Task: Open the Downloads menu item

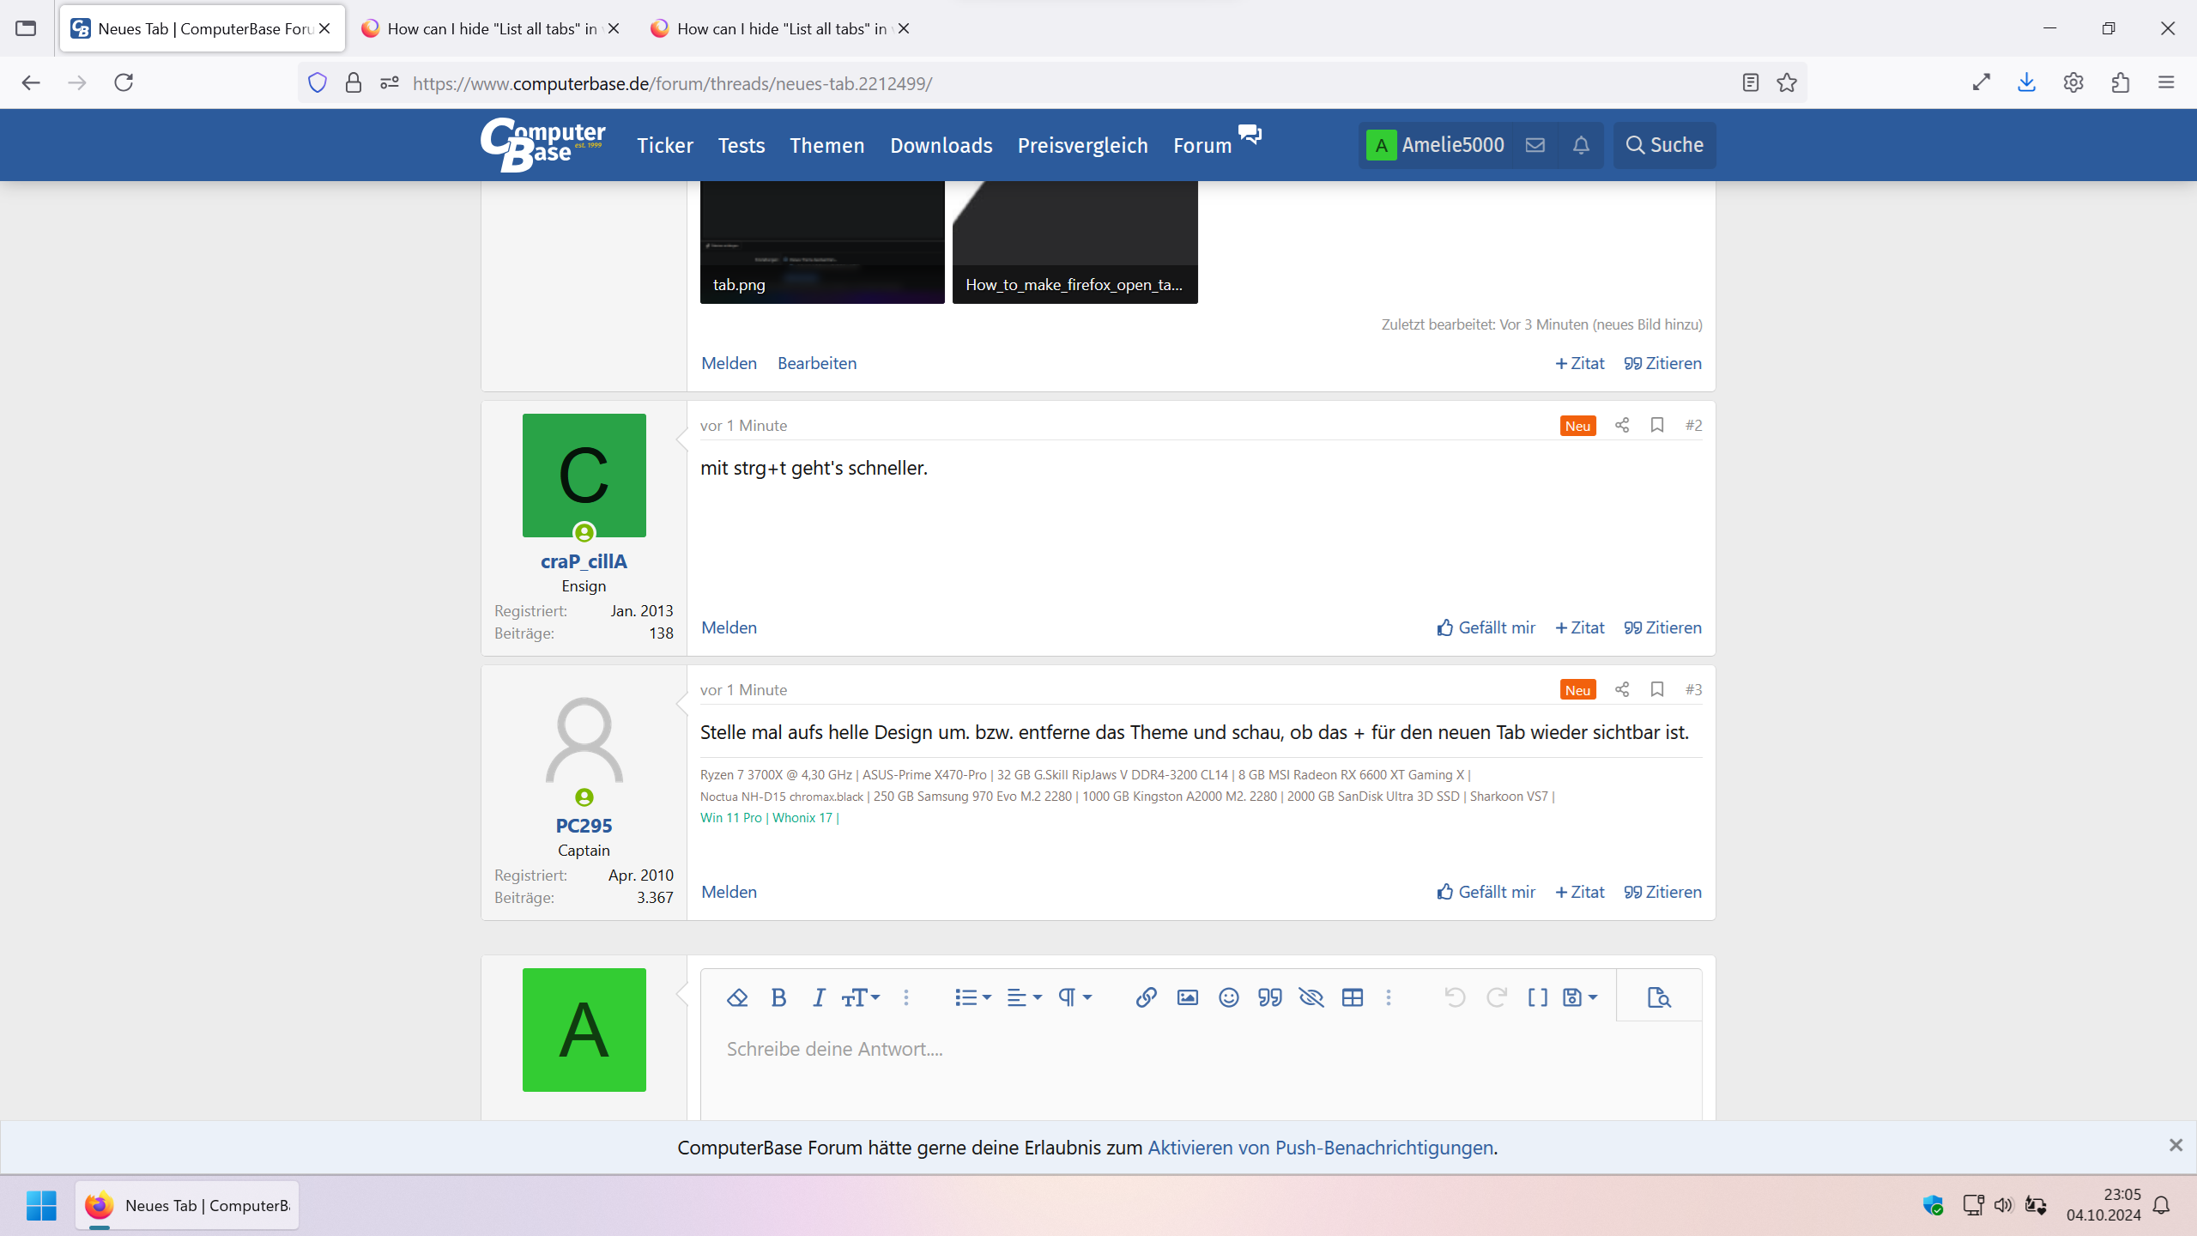Action: (x=941, y=145)
